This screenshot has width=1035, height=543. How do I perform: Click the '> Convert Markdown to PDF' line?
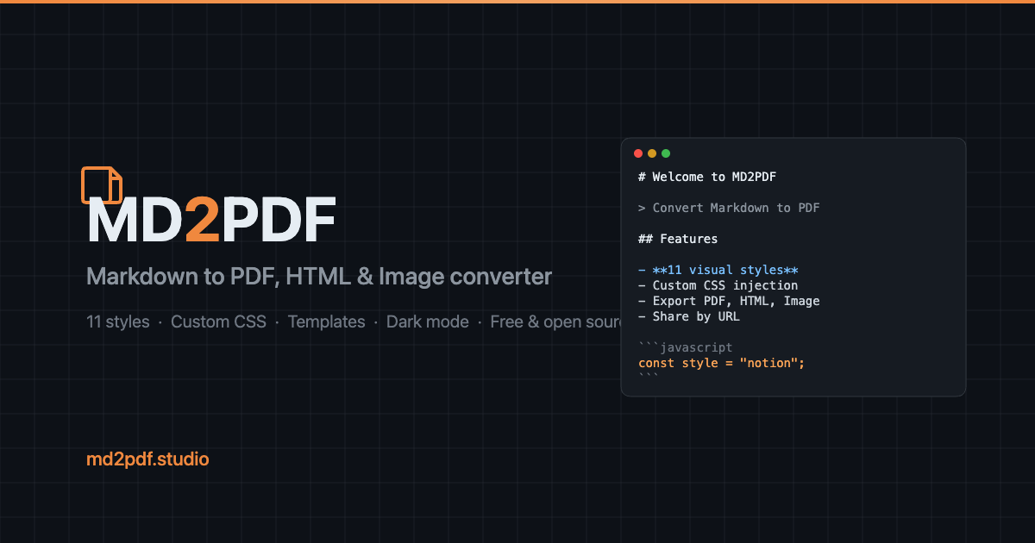coord(730,208)
